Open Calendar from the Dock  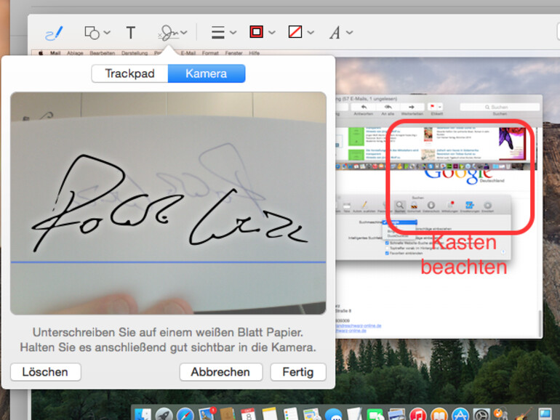tap(249, 414)
